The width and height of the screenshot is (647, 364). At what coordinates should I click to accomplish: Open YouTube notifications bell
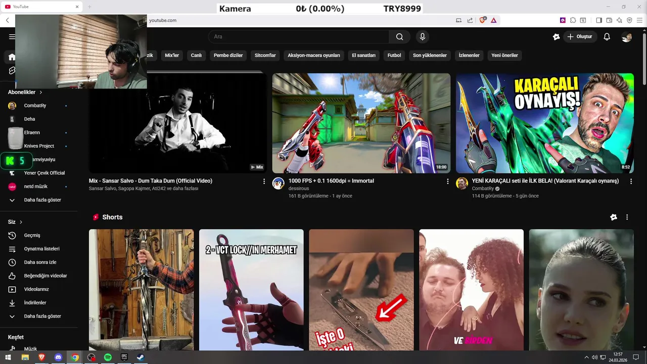(607, 36)
